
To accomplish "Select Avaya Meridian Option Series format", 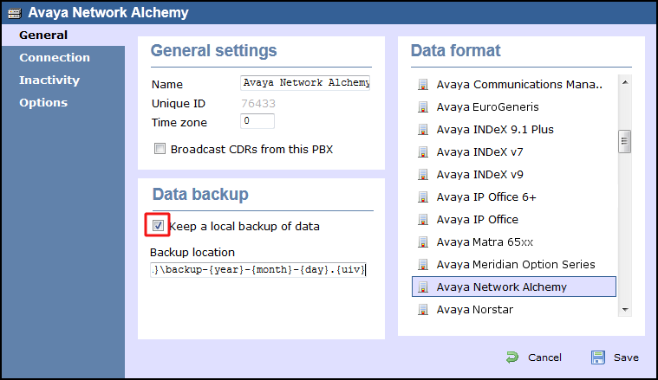I will pos(515,265).
